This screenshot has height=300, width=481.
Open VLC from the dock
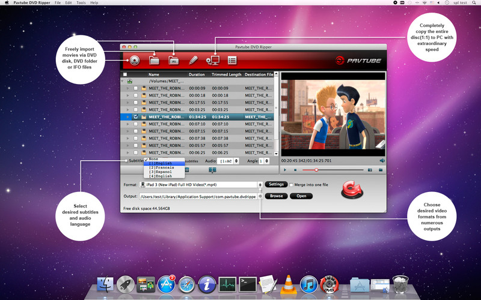289,284
